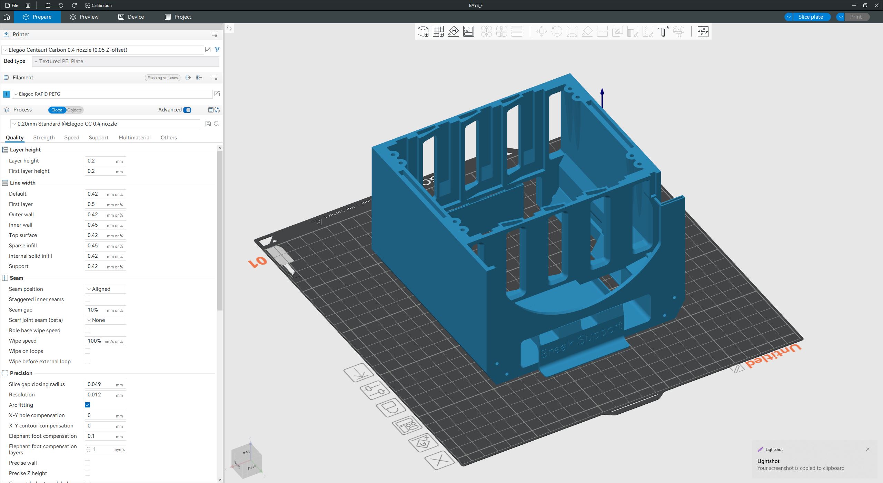Click the Add model cube icon
The image size is (883, 483).
423,31
